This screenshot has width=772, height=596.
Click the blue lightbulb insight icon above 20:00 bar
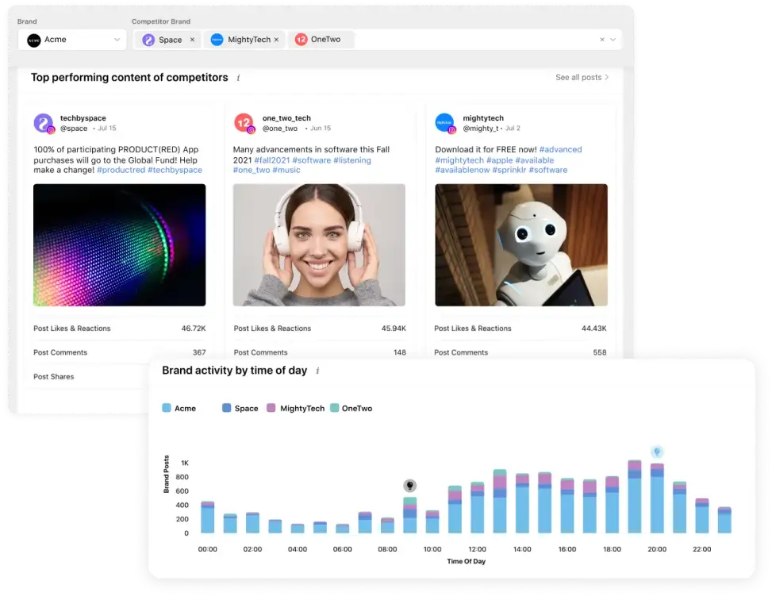point(657,452)
